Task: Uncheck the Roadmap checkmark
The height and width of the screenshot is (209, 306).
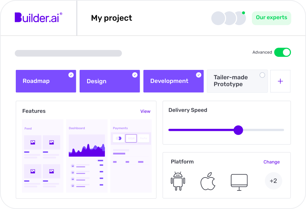Action: click(71, 75)
